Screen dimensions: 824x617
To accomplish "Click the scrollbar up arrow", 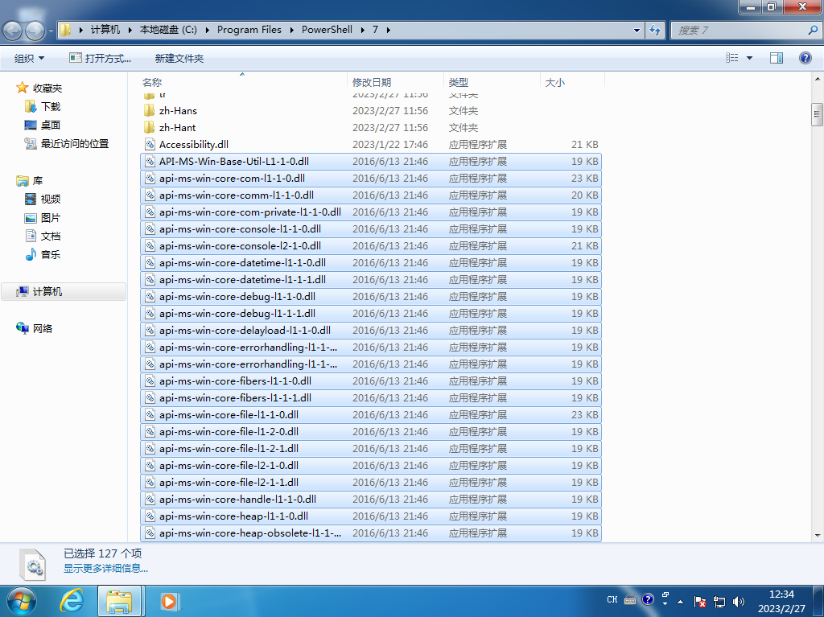I will click(x=818, y=79).
